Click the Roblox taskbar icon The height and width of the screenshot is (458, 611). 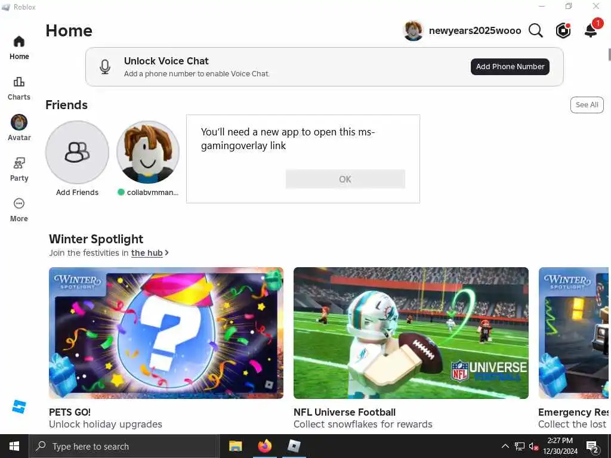pos(294,446)
